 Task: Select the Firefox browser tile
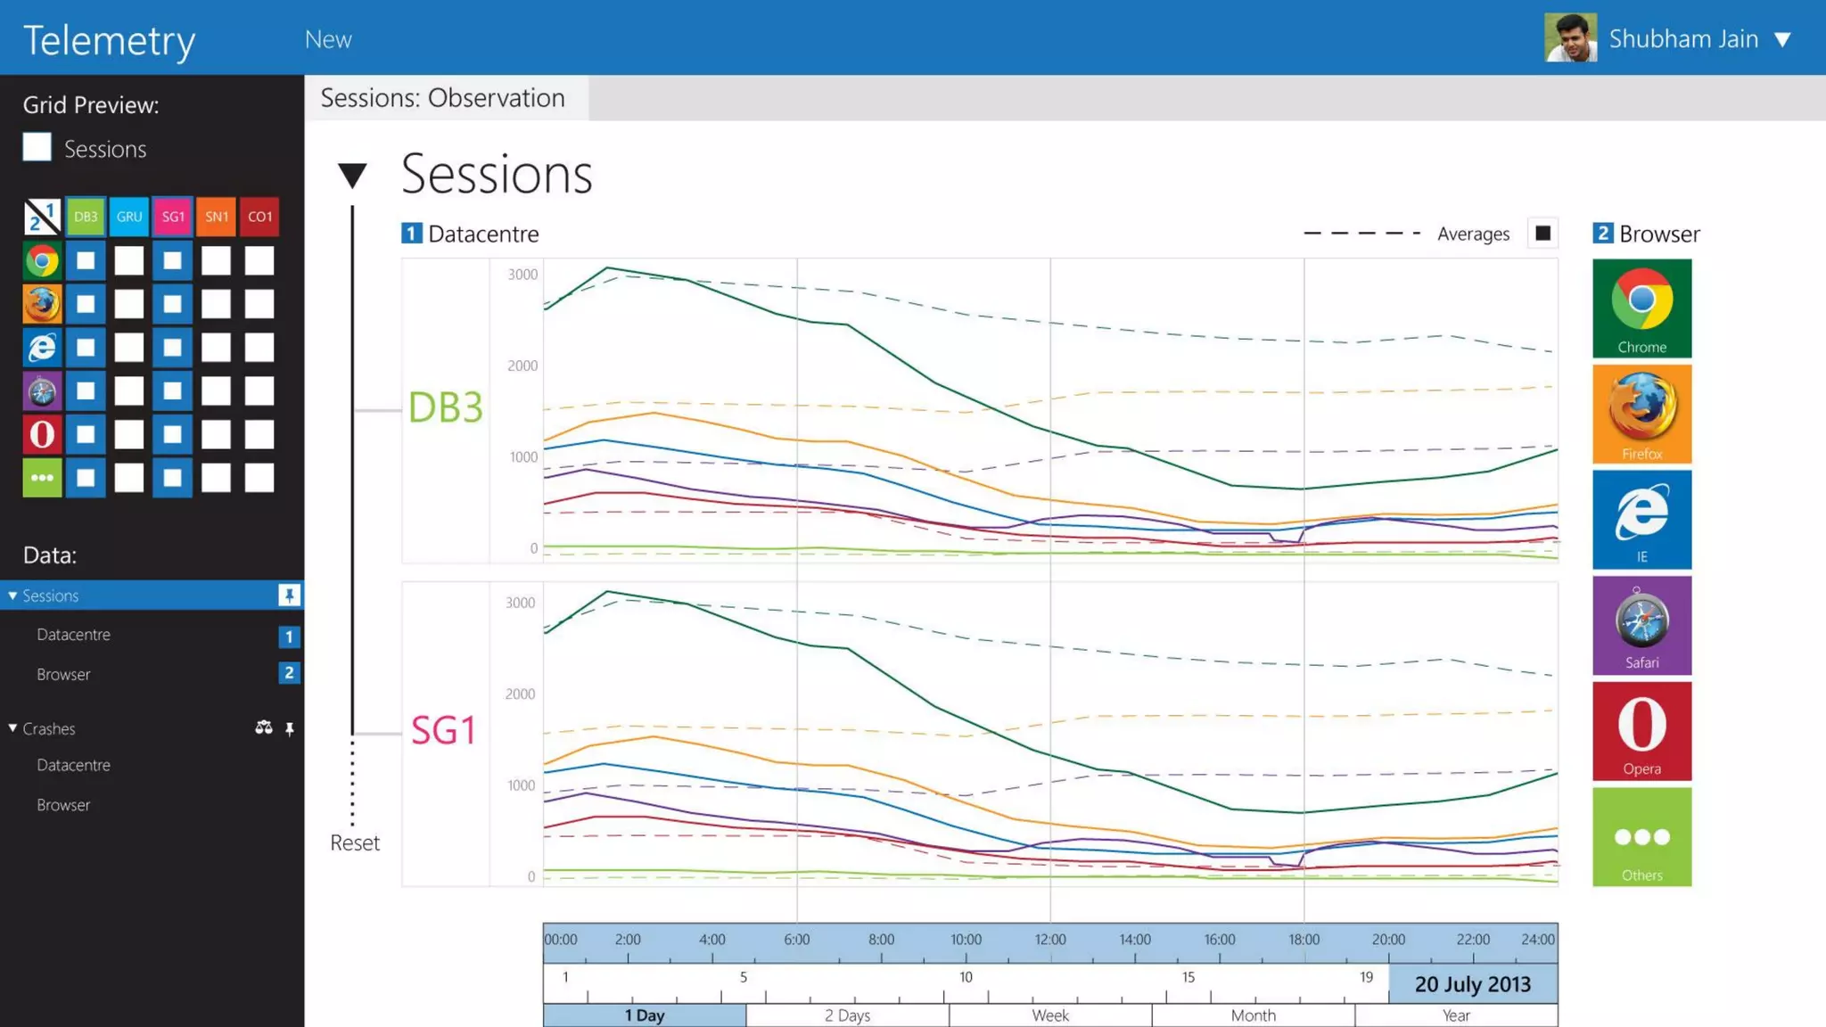1641,414
